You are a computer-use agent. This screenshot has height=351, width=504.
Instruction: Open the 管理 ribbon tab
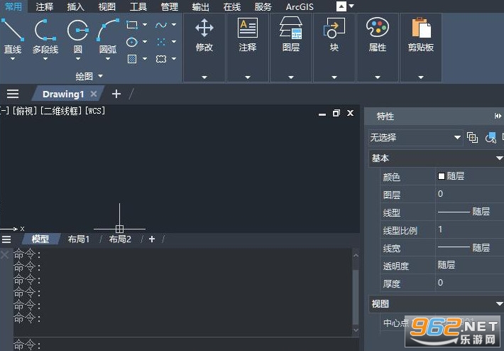170,6
